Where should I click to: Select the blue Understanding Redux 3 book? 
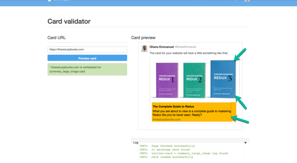coord(223,79)
